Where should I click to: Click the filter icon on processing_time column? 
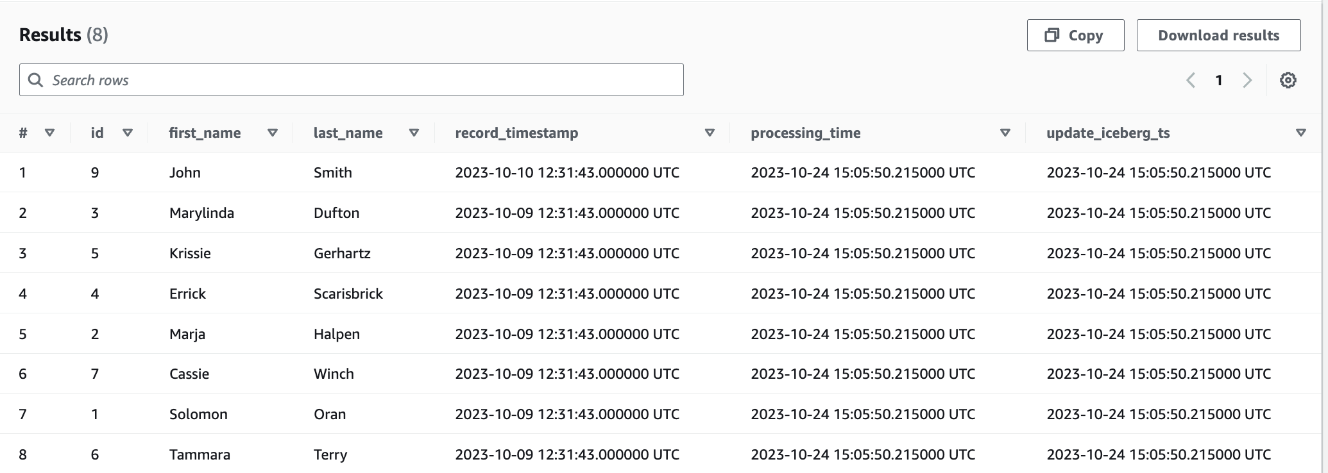[x=1005, y=133]
